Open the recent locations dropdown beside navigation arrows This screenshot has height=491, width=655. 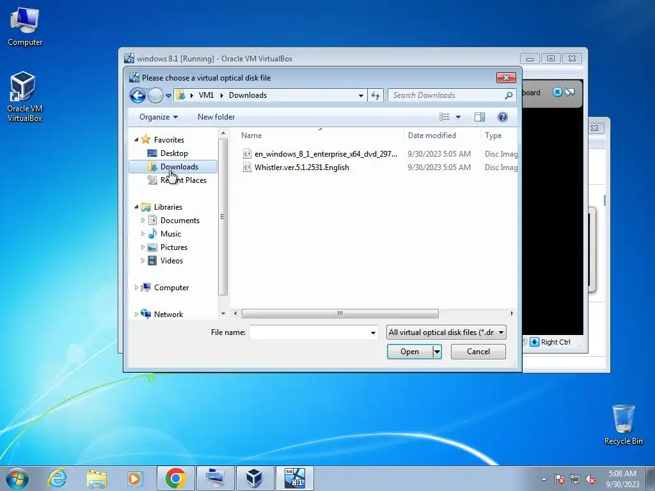pyautogui.click(x=168, y=96)
